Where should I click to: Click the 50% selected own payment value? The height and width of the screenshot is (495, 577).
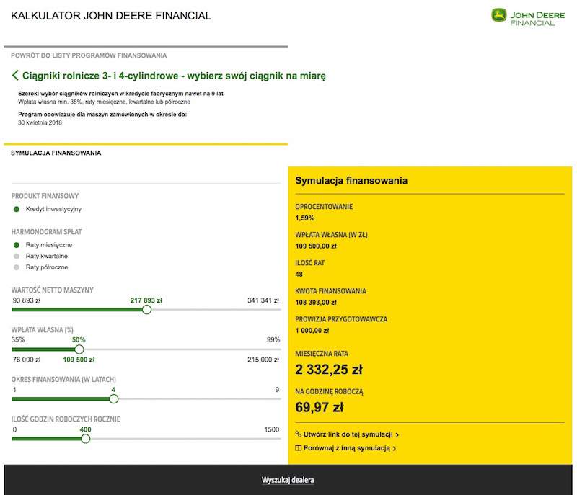tap(79, 339)
